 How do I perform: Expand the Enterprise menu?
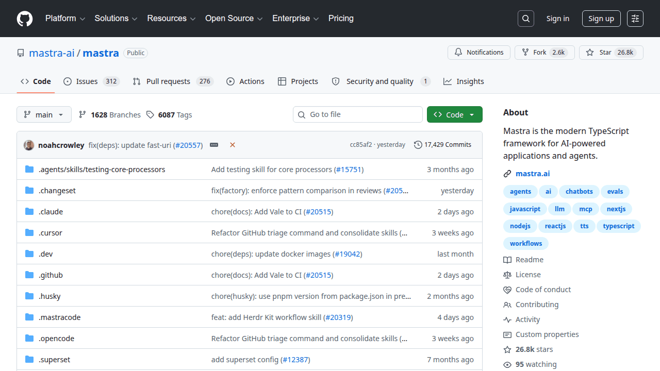[x=295, y=19]
